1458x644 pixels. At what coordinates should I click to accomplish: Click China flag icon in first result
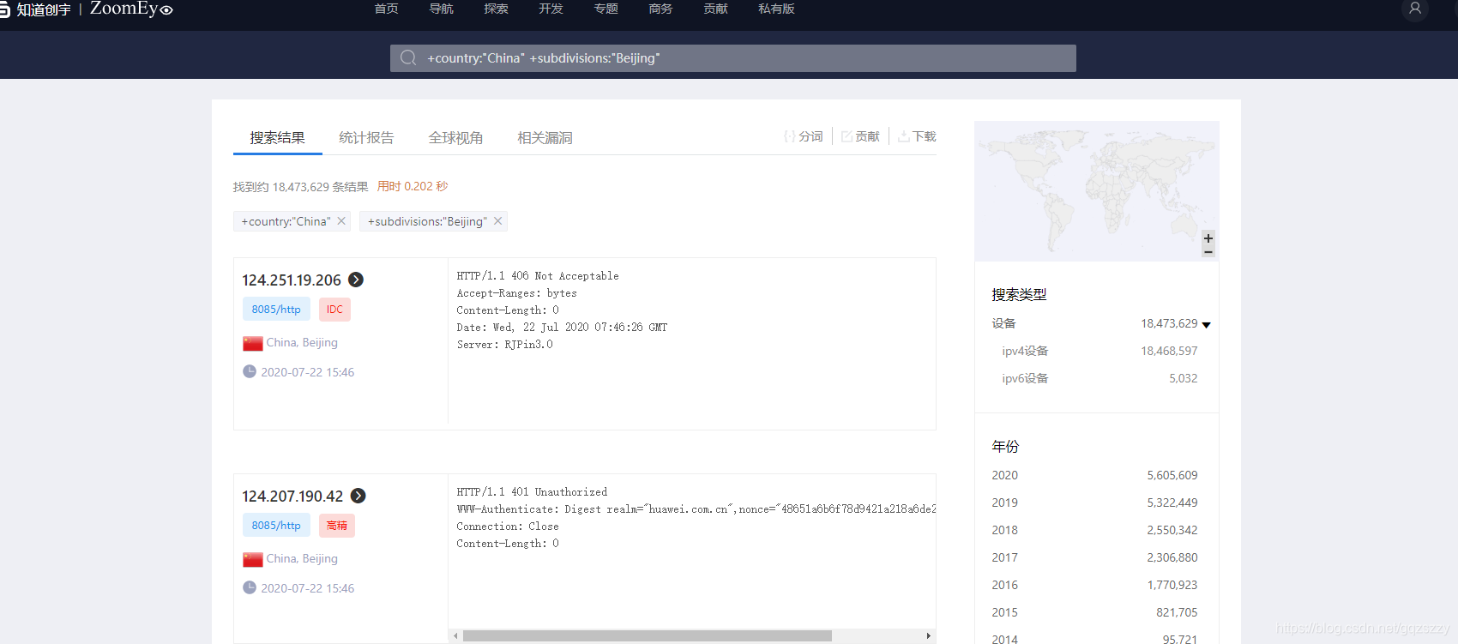(252, 343)
